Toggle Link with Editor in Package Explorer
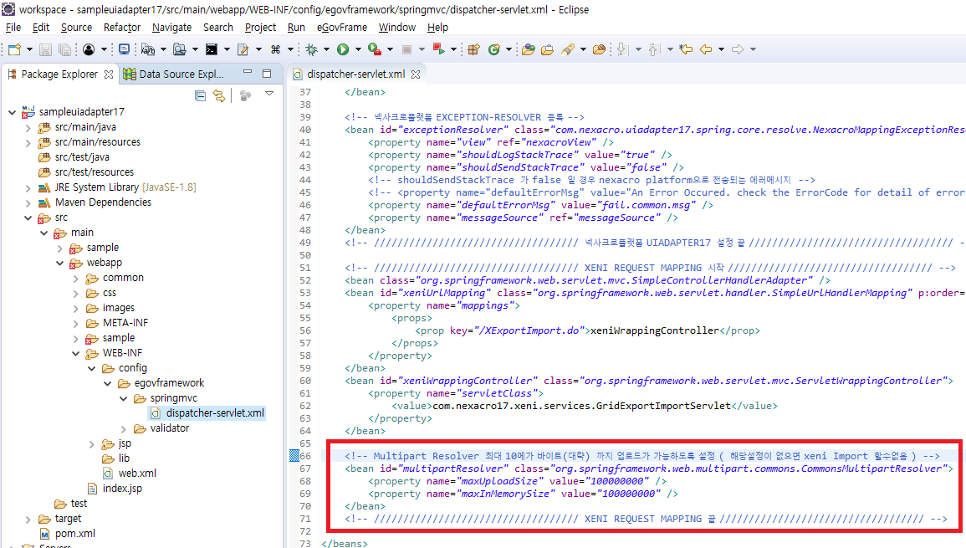This screenshot has height=548, width=966. coord(219,95)
